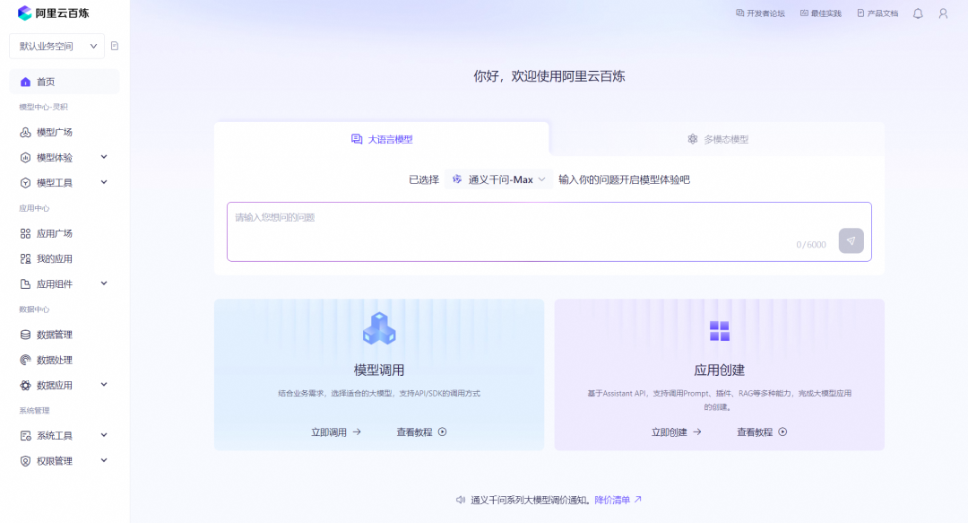Viewport: 968px width, 523px height.
Task: Open the 产品文档 link
Action: pos(877,13)
